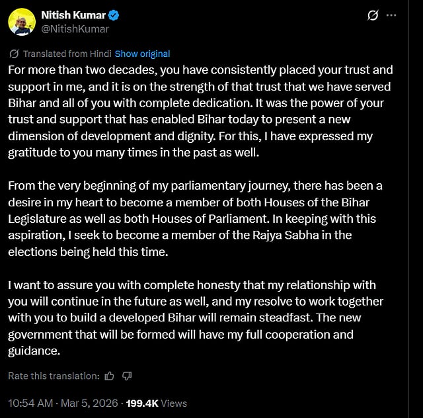Open the Grok icon beside the post
Image resolution: width=423 pixels, height=418 pixels.
click(372, 15)
